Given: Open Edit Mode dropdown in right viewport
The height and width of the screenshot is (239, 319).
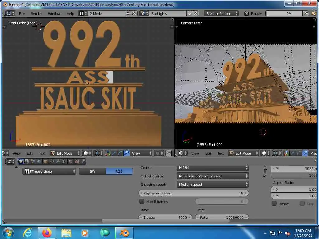Looking at the screenshot, I should [x=243, y=153].
